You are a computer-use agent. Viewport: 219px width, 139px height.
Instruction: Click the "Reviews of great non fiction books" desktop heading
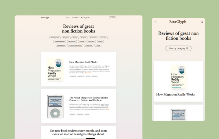click(79, 29)
